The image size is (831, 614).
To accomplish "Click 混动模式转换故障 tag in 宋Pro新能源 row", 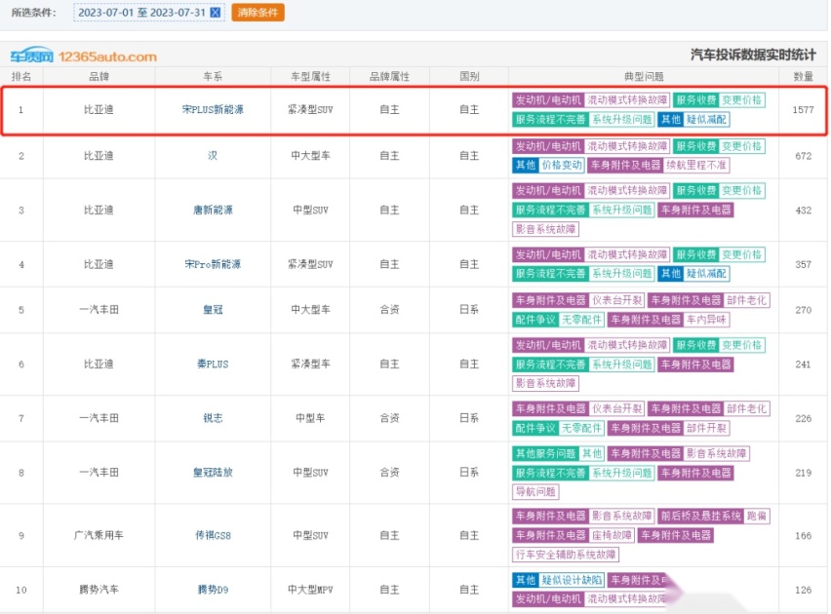I will (x=627, y=254).
